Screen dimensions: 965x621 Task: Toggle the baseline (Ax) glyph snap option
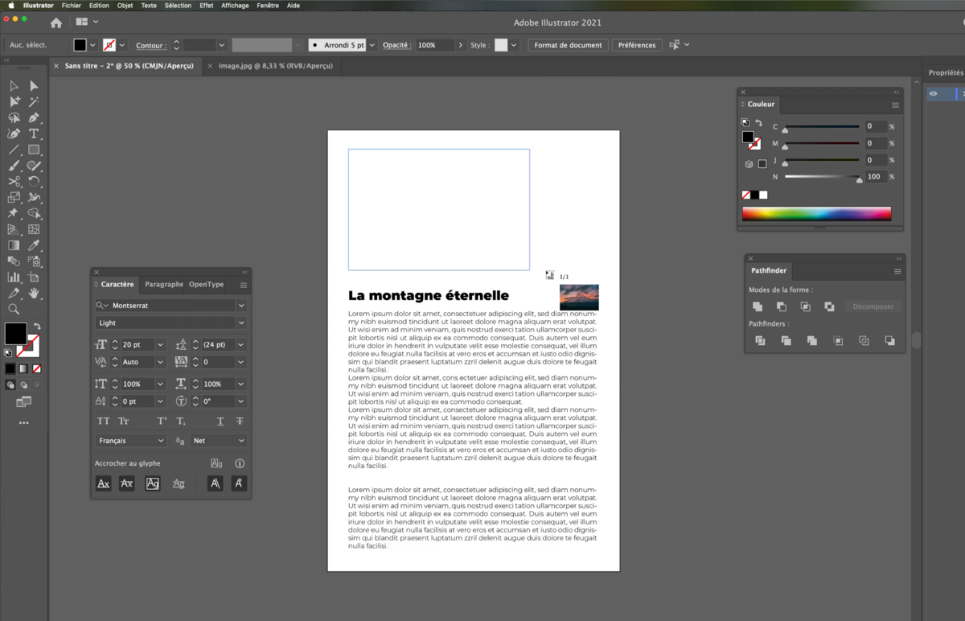coord(103,483)
